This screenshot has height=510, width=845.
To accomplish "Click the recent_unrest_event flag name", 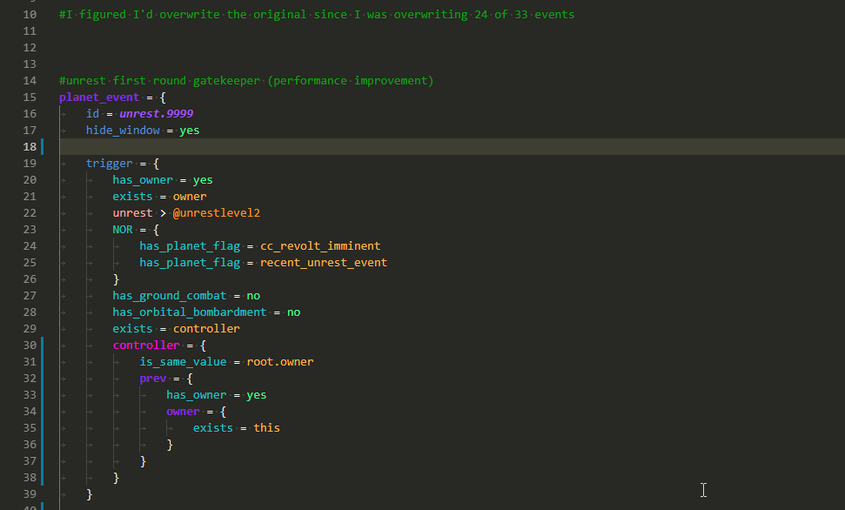I will (324, 263).
